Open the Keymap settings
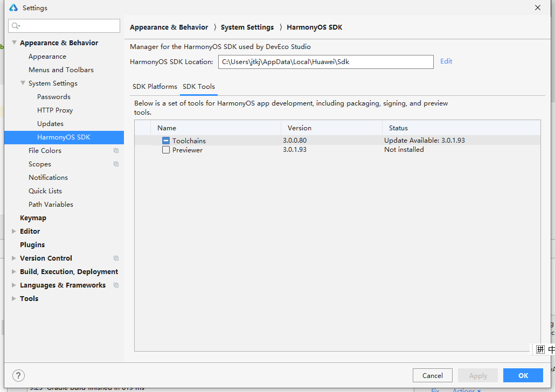This screenshot has height=392, width=555. [x=33, y=218]
